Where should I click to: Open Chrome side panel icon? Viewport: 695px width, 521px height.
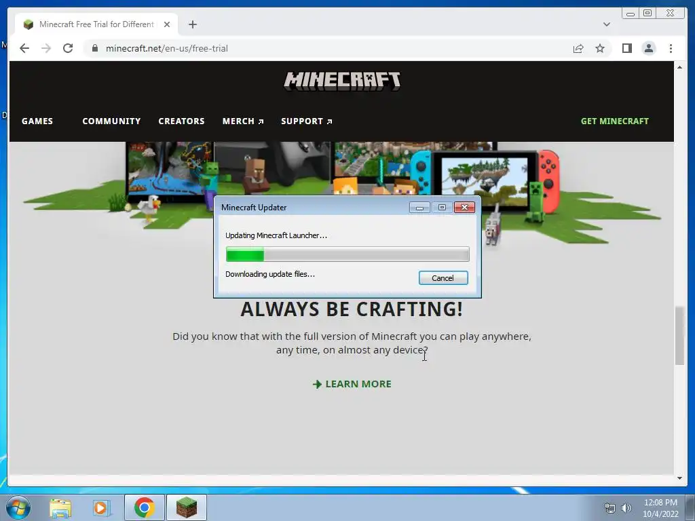[626, 48]
